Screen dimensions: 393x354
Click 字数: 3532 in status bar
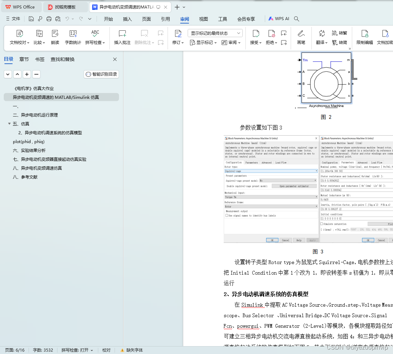click(43, 350)
